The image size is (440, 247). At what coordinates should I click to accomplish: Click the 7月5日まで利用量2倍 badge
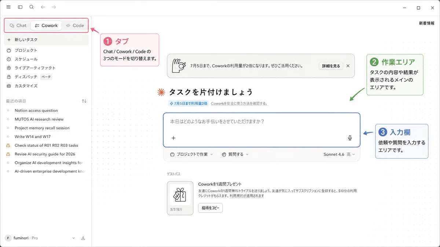coord(188,104)
